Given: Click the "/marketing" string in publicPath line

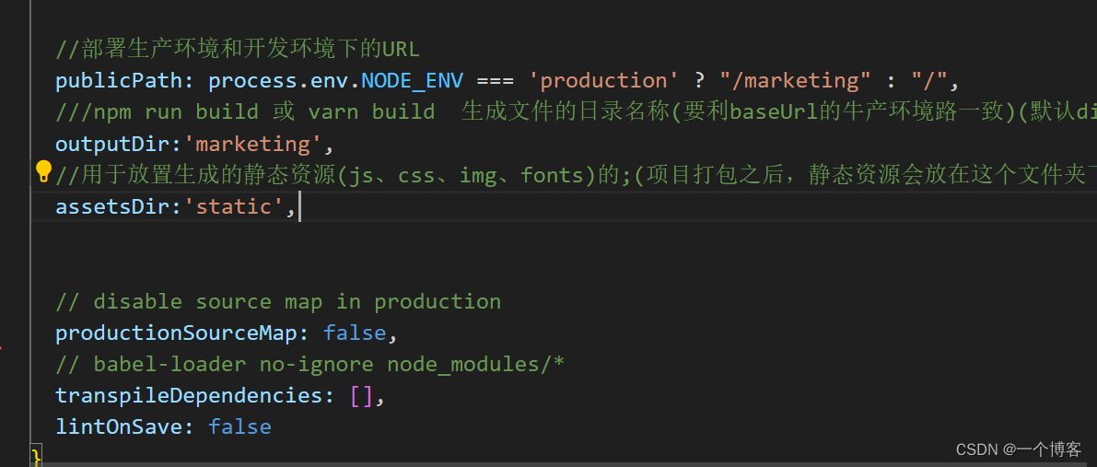Looking at the screenshot, I should [794, 81].
